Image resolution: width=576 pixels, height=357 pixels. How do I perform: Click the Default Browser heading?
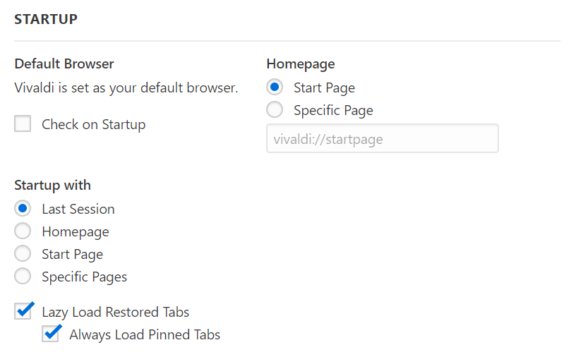[64, 63]
